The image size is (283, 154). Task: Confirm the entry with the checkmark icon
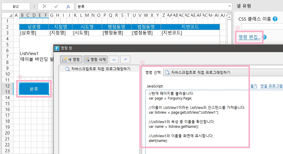click(x=56, y=6)
